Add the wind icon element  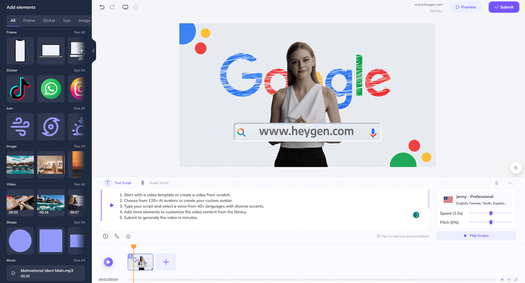(x=20, y=127)
